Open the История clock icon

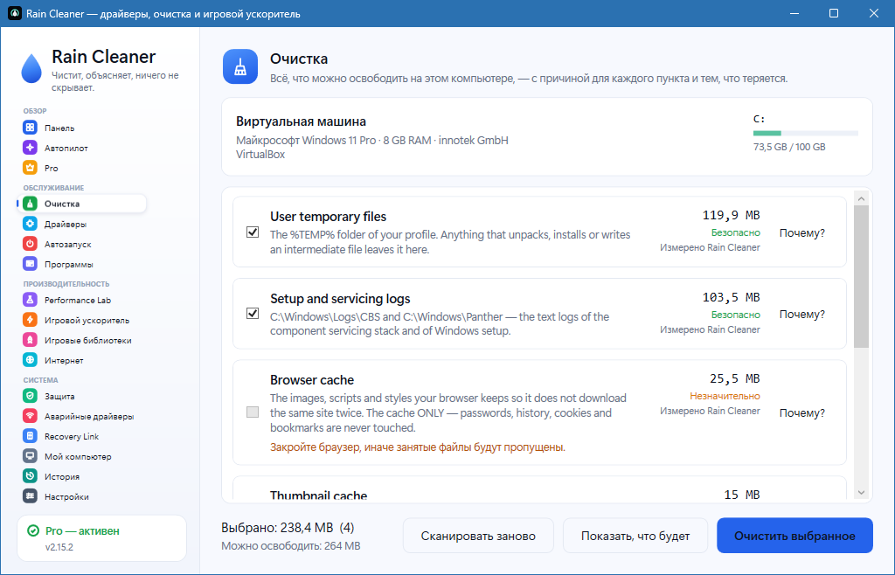[x=30, y=476]
